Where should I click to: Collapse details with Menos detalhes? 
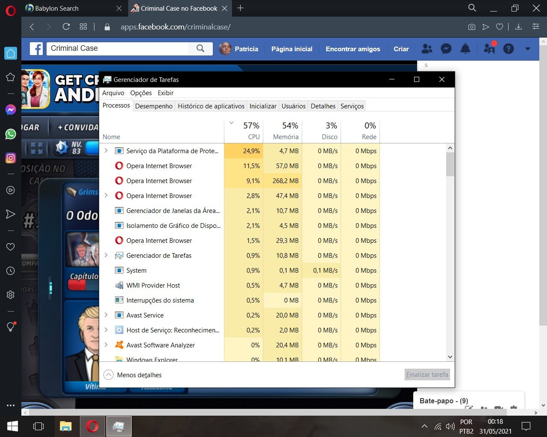[133, 375]
